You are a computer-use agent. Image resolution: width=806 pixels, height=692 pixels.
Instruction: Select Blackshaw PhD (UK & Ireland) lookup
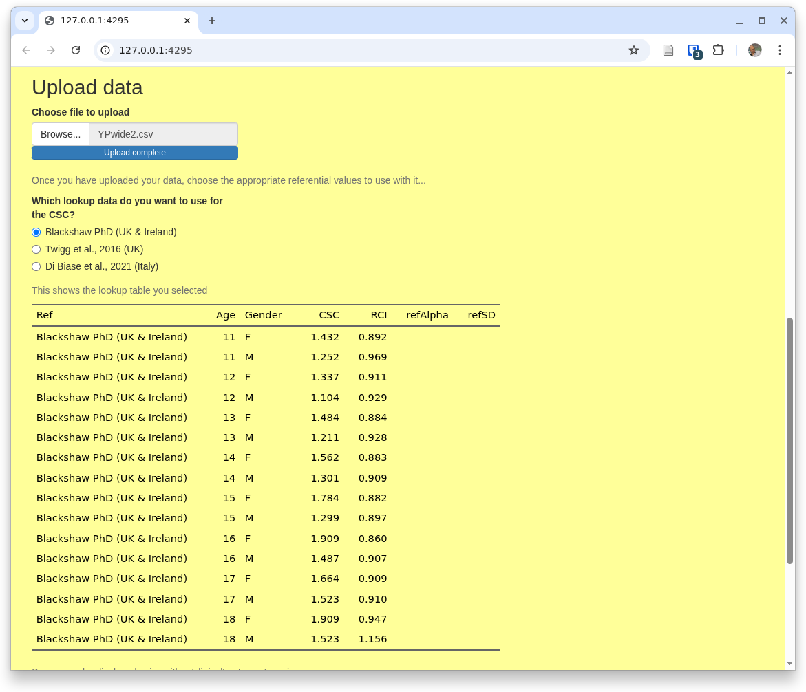(x=36, y=233)
